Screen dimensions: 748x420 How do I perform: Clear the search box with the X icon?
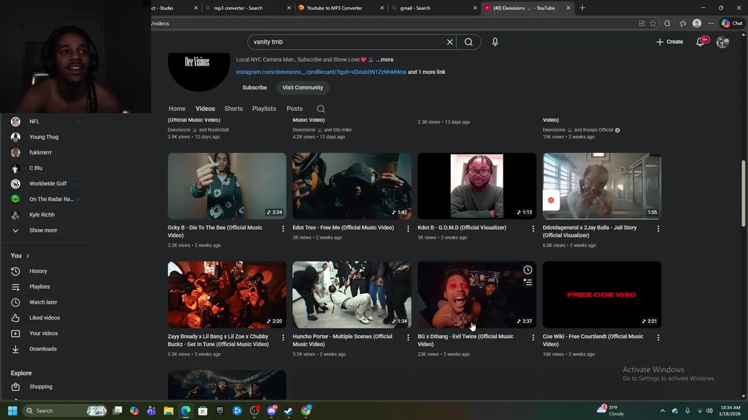tap(450, 42)
